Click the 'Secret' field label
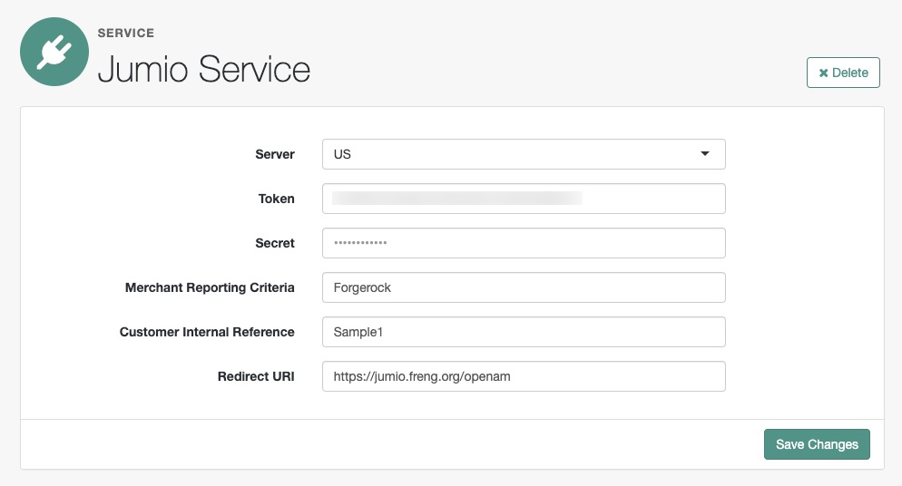Image resolution: width=902 pixels, height=486 pixels. point(275,243)
